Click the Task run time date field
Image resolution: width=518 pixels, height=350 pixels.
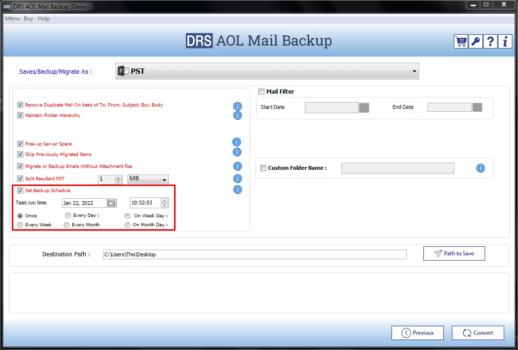(x=84, y=203)
